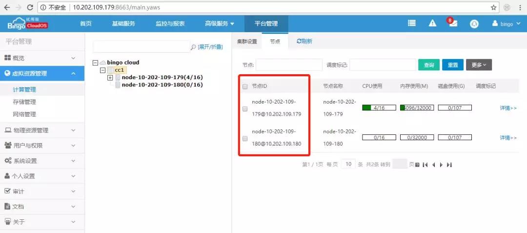Open 基础服务 in top navigation
The height and width of the screenshot is (233, 527).
[123, 24]
